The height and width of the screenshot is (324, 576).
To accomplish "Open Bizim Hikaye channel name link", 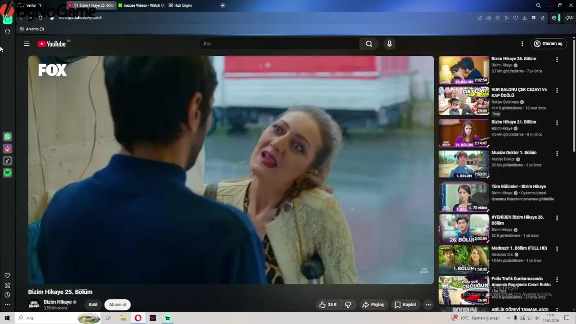I will (58, 302).
